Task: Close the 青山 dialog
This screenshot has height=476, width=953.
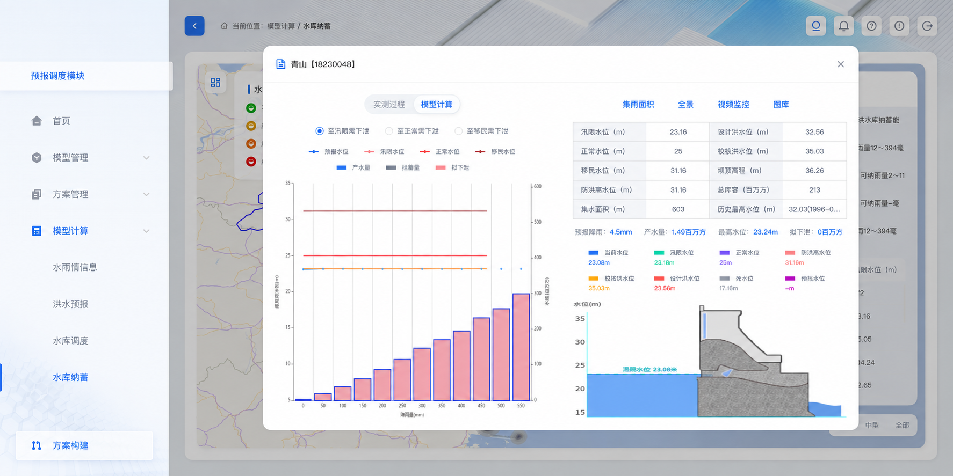Action: point(841,64)
